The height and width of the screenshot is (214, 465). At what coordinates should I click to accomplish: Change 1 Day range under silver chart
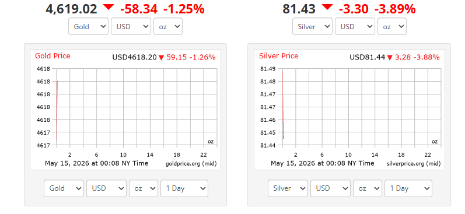[408, 188]
